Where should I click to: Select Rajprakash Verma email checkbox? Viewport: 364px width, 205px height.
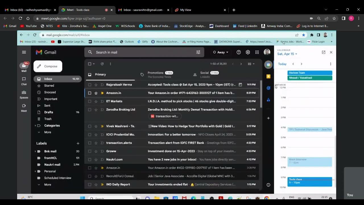pyautogui.click(x=90, y=85)
